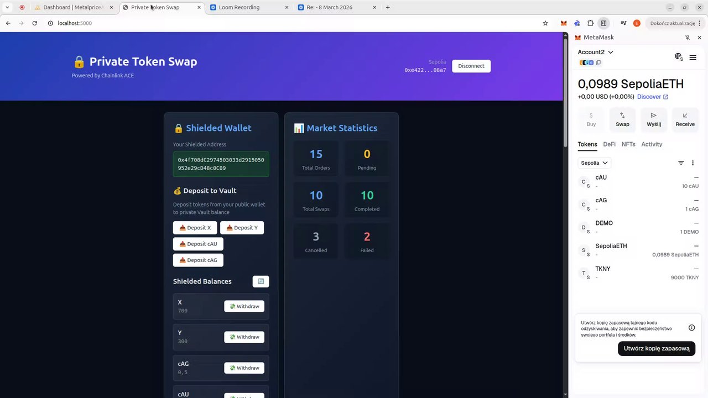The height and width of the screenshot is (398, 708).
Task: Click Dokończ aktualizację update button
Action: pos(676,23)
